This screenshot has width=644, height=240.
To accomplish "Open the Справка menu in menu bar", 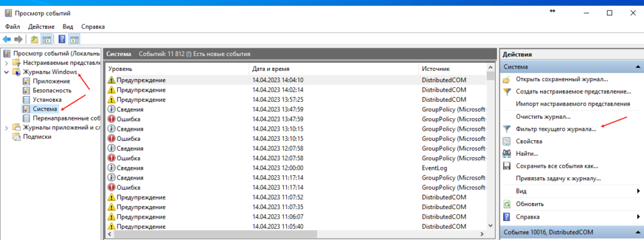I will [93, 26].
